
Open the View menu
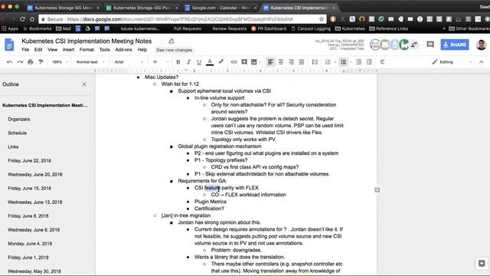53,50
